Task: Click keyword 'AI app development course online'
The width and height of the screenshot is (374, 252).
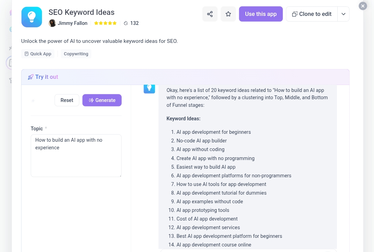Action: [x=214, y=245]
